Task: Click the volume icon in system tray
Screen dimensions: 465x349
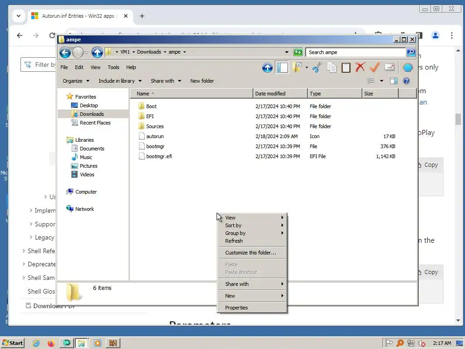Action: 422,344
